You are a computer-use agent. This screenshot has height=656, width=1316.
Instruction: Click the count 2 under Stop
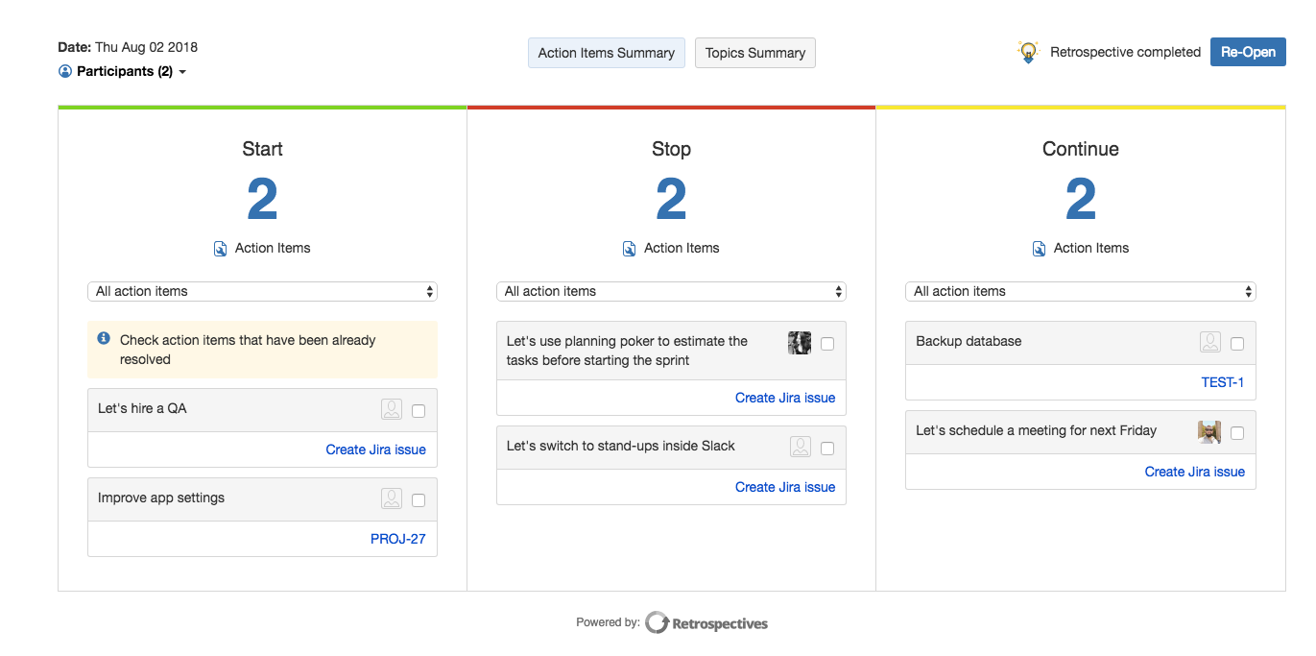[x=671, y=200]
